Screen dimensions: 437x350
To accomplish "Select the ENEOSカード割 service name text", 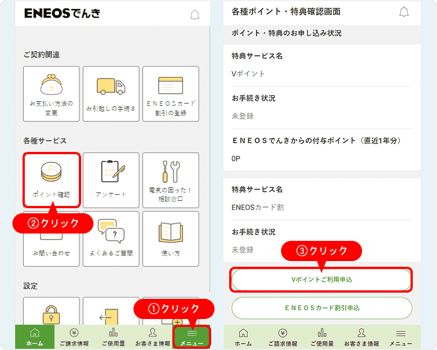I will (257, 208).
